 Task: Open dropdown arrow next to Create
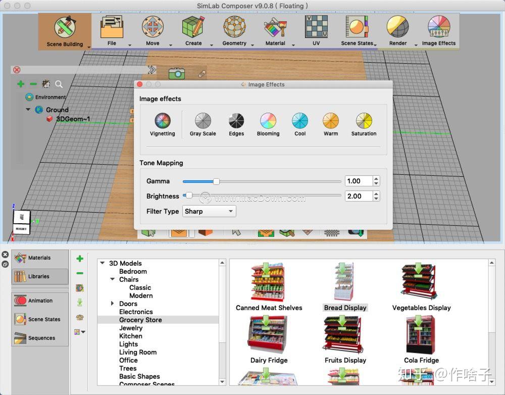point(212,45)
